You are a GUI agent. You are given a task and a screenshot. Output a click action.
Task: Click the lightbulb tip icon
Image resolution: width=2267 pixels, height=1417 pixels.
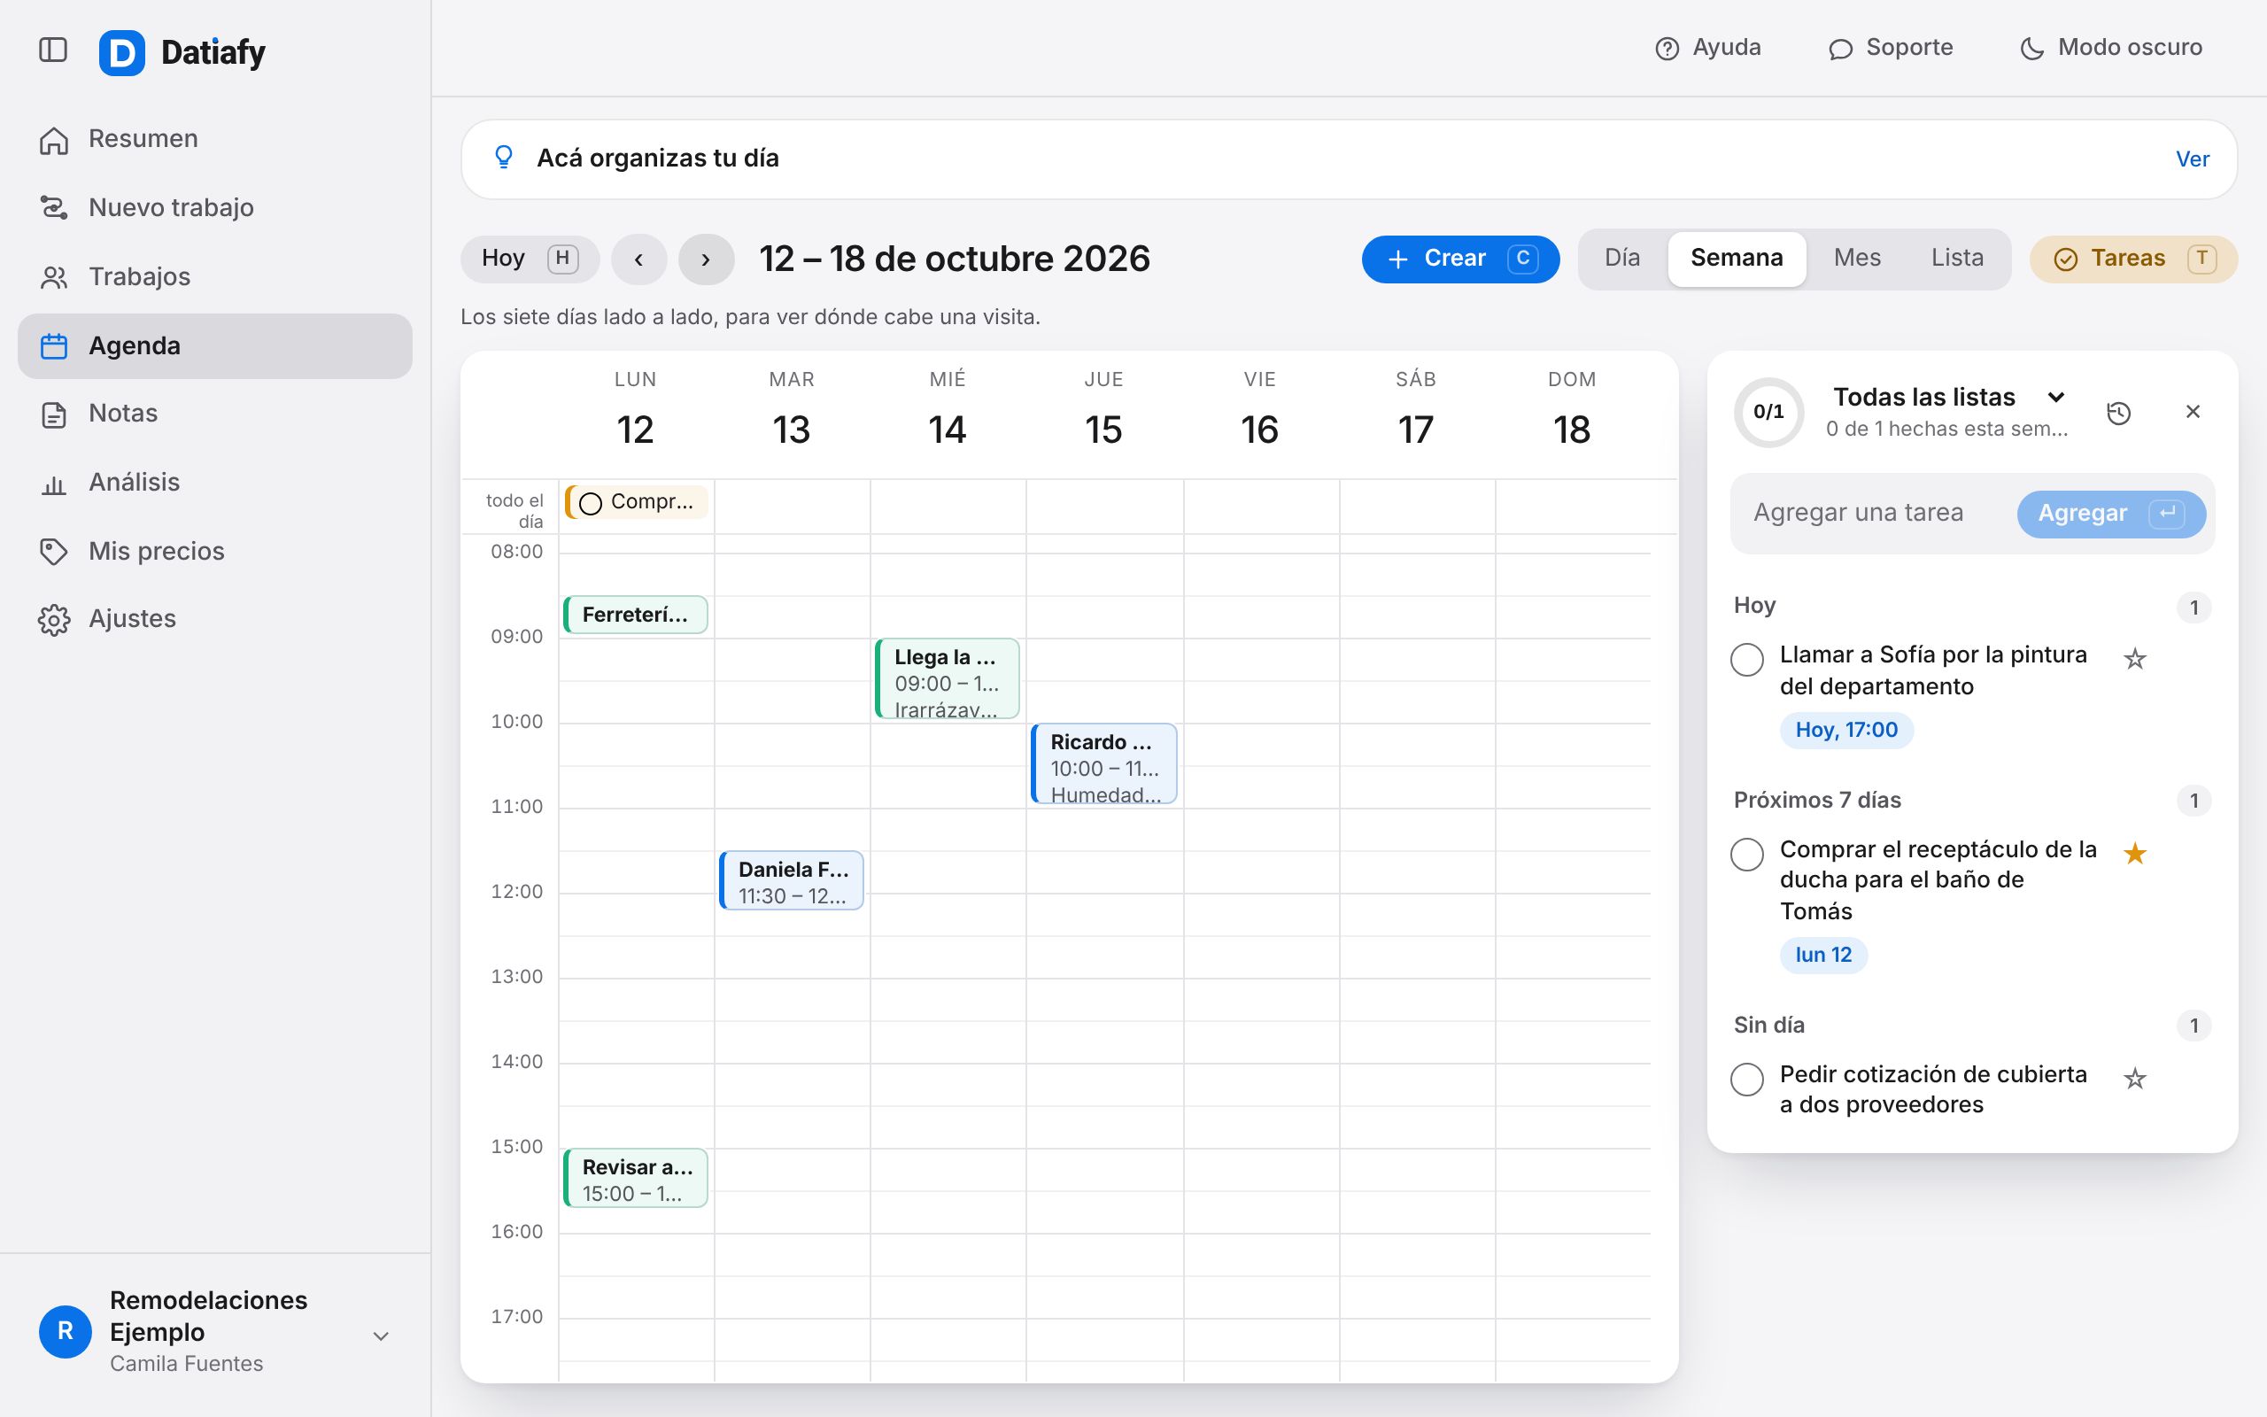[504, 158]
